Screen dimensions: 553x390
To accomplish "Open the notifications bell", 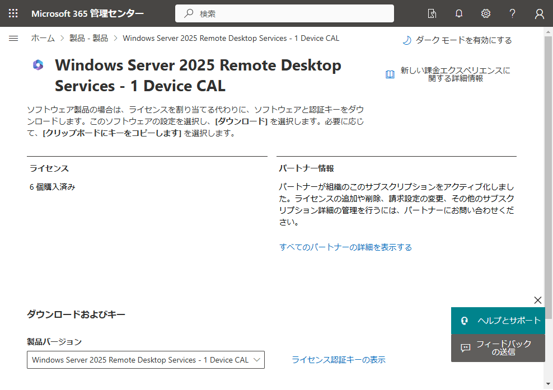I will (x=459, y=13).
